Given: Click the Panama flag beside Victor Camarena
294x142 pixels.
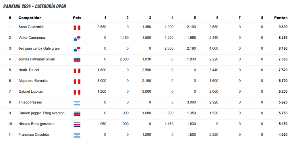Looking at the screenshot, I should (77, 38).
